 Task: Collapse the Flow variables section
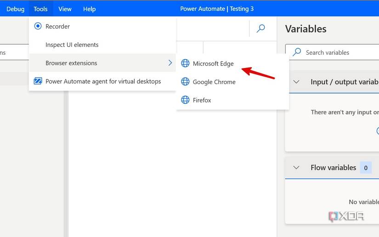(x=296, y=168)
